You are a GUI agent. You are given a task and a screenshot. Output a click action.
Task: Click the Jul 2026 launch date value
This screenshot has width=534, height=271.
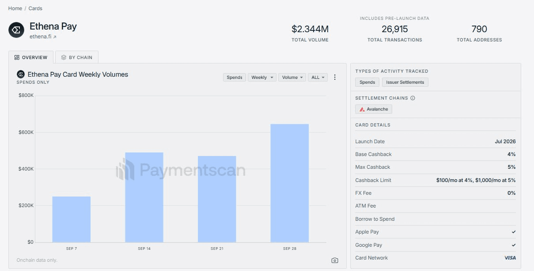click(505, 141)
